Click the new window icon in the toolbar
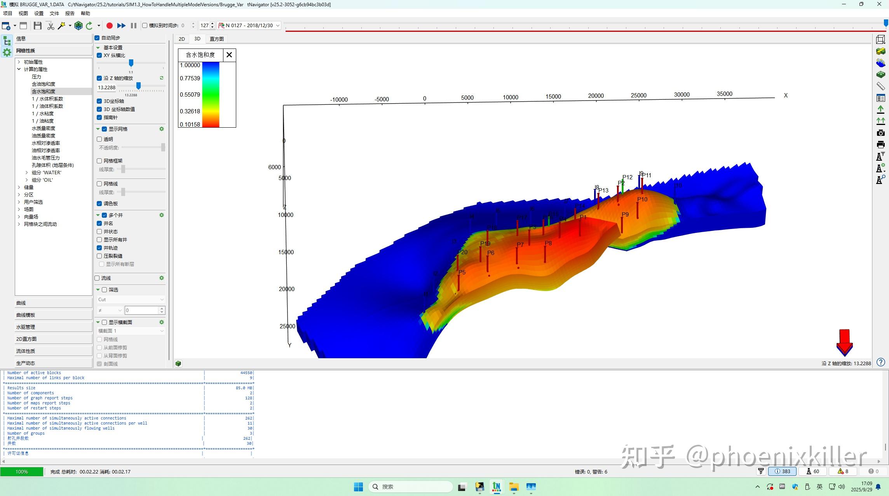 click(6, 26)
